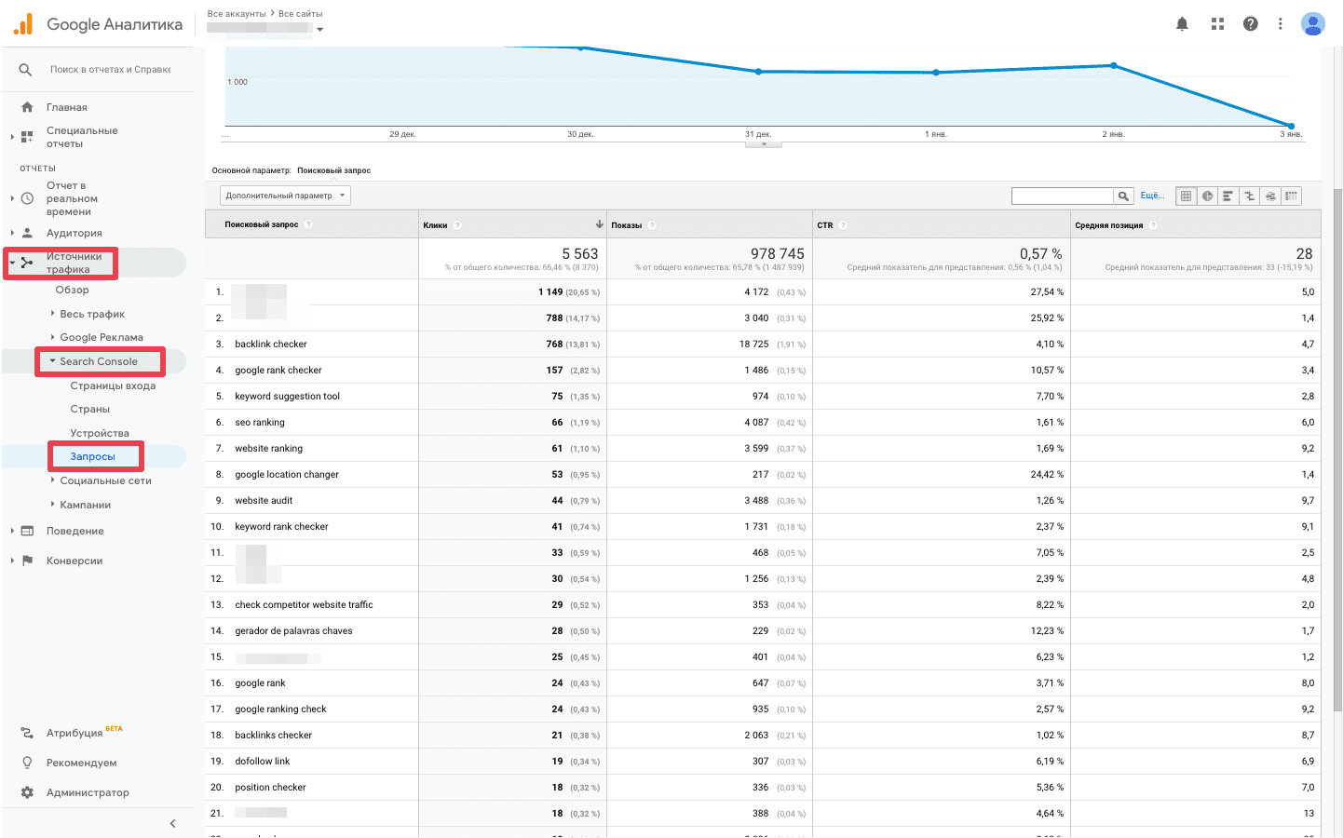Sort by the Клики column header
The width and height of the screenshot is (1343, 838).
435,225
